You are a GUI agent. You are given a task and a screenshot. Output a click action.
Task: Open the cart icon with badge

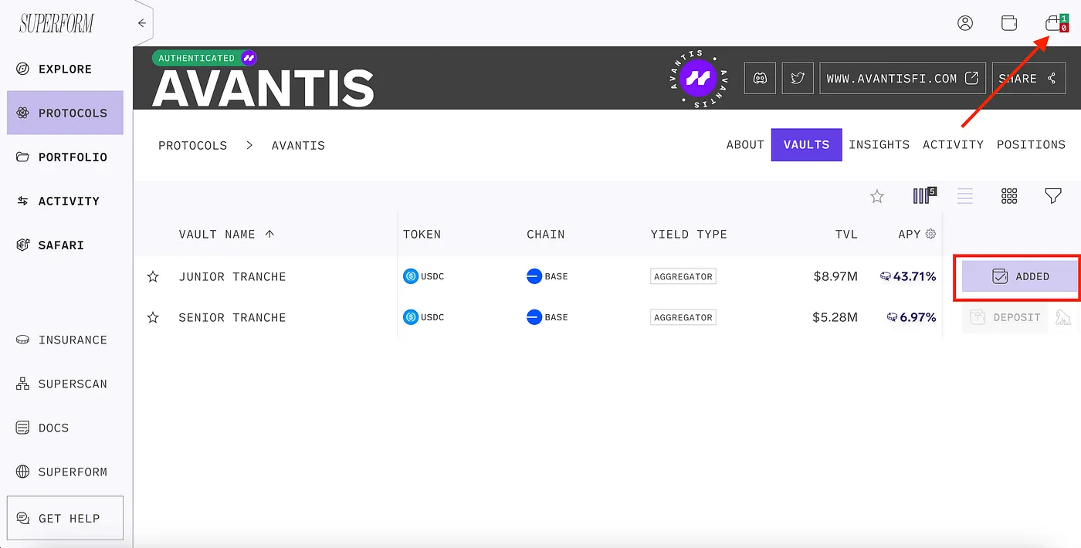coord(1056,23)
